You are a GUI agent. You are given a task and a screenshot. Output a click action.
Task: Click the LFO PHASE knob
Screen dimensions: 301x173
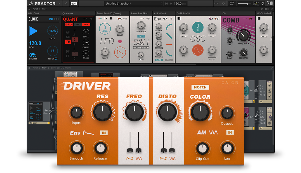click(x=120, y=29)
